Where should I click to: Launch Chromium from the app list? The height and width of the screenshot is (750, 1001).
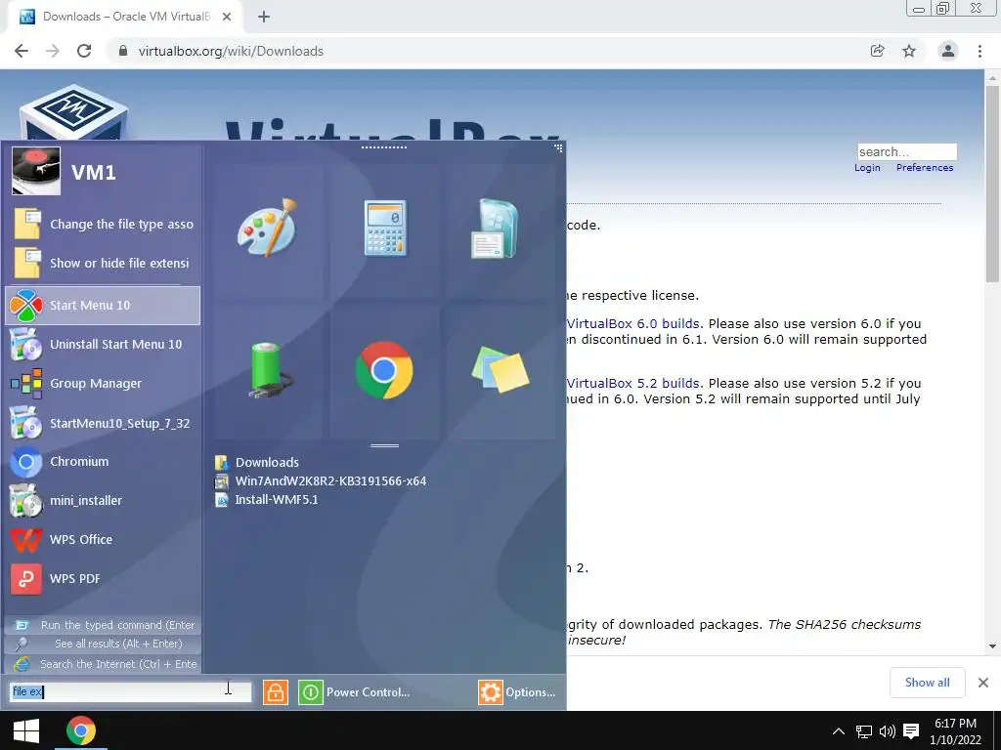(103, 462)
